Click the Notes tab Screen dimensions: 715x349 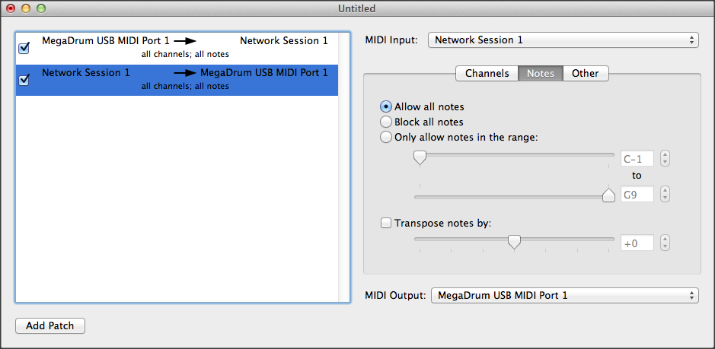click(x=541, y=73)
